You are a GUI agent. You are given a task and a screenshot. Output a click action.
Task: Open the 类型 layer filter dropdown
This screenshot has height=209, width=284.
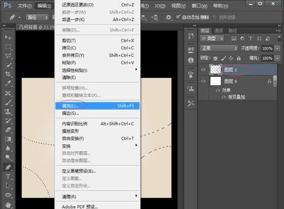click(x=212, y=39)
